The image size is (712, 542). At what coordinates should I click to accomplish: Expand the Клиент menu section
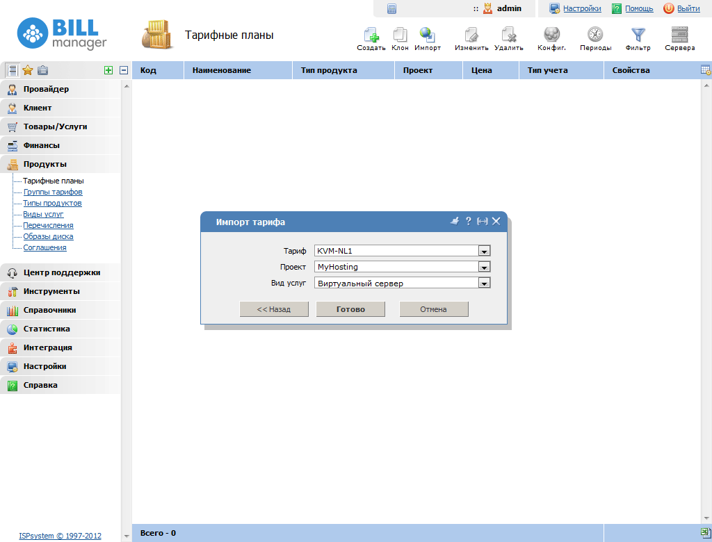(60, 108)
